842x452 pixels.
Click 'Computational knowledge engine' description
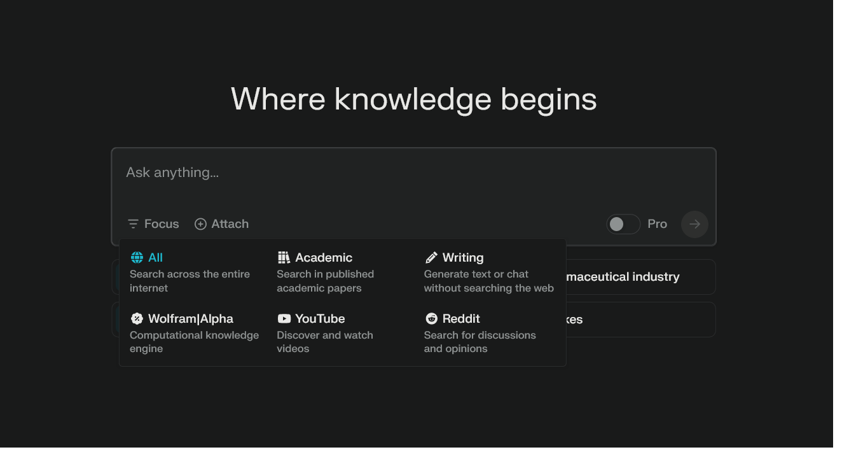(194, 342)
